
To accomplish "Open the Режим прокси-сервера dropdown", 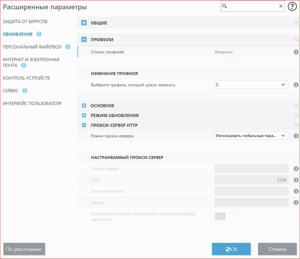I will [x=252, y=136].
